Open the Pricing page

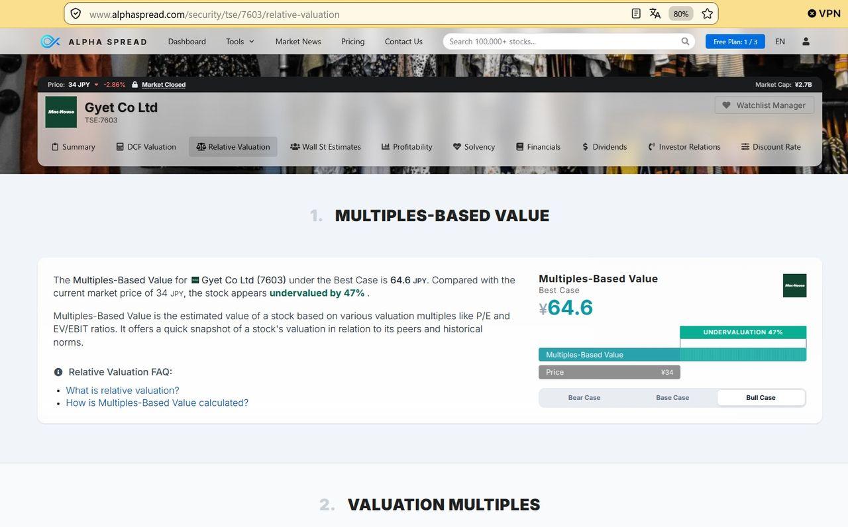pos(352,41)
